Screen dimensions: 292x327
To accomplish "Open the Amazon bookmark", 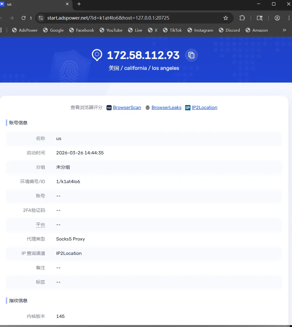I will (x=257, y=30).
